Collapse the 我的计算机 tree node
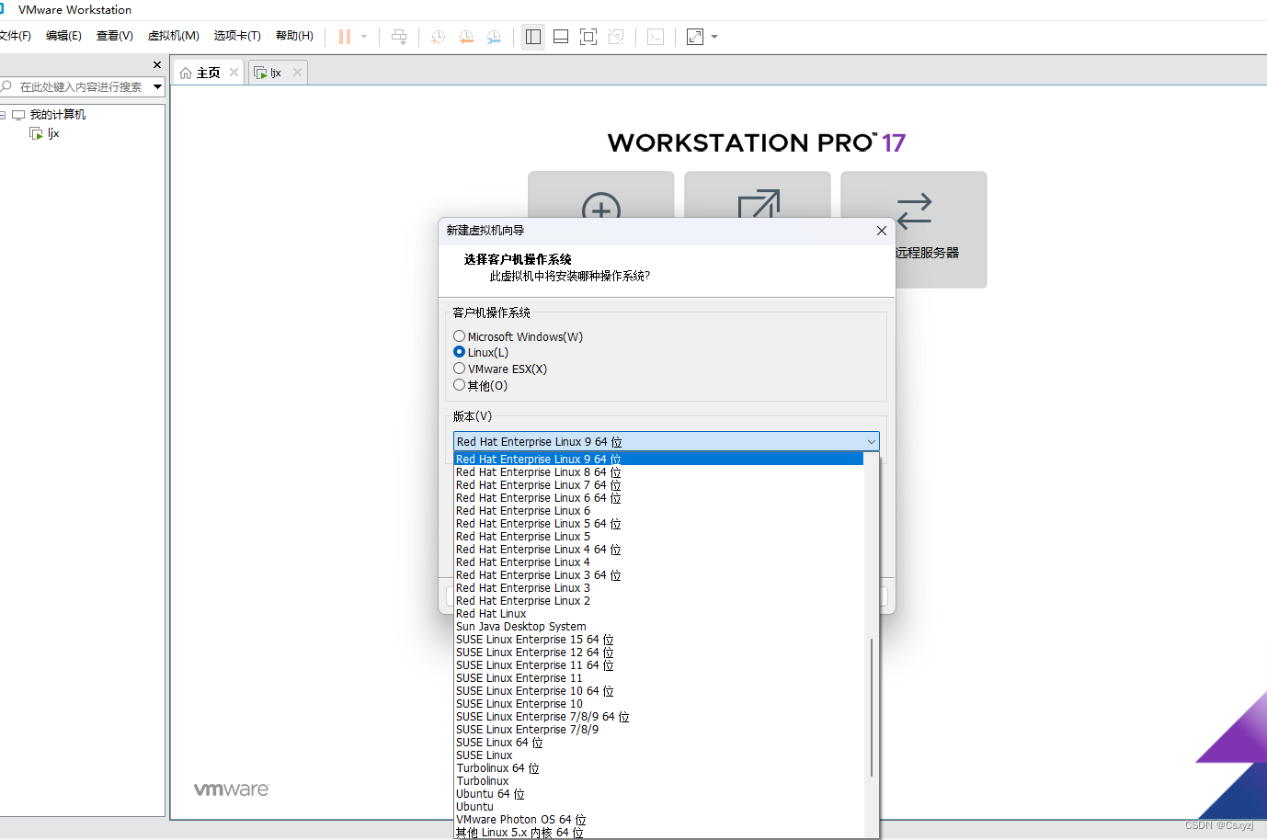 click(x=3, y=115)
